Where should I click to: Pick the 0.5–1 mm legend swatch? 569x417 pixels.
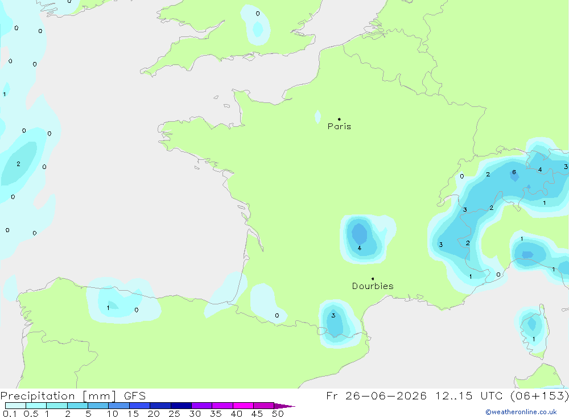click(36, 406)
